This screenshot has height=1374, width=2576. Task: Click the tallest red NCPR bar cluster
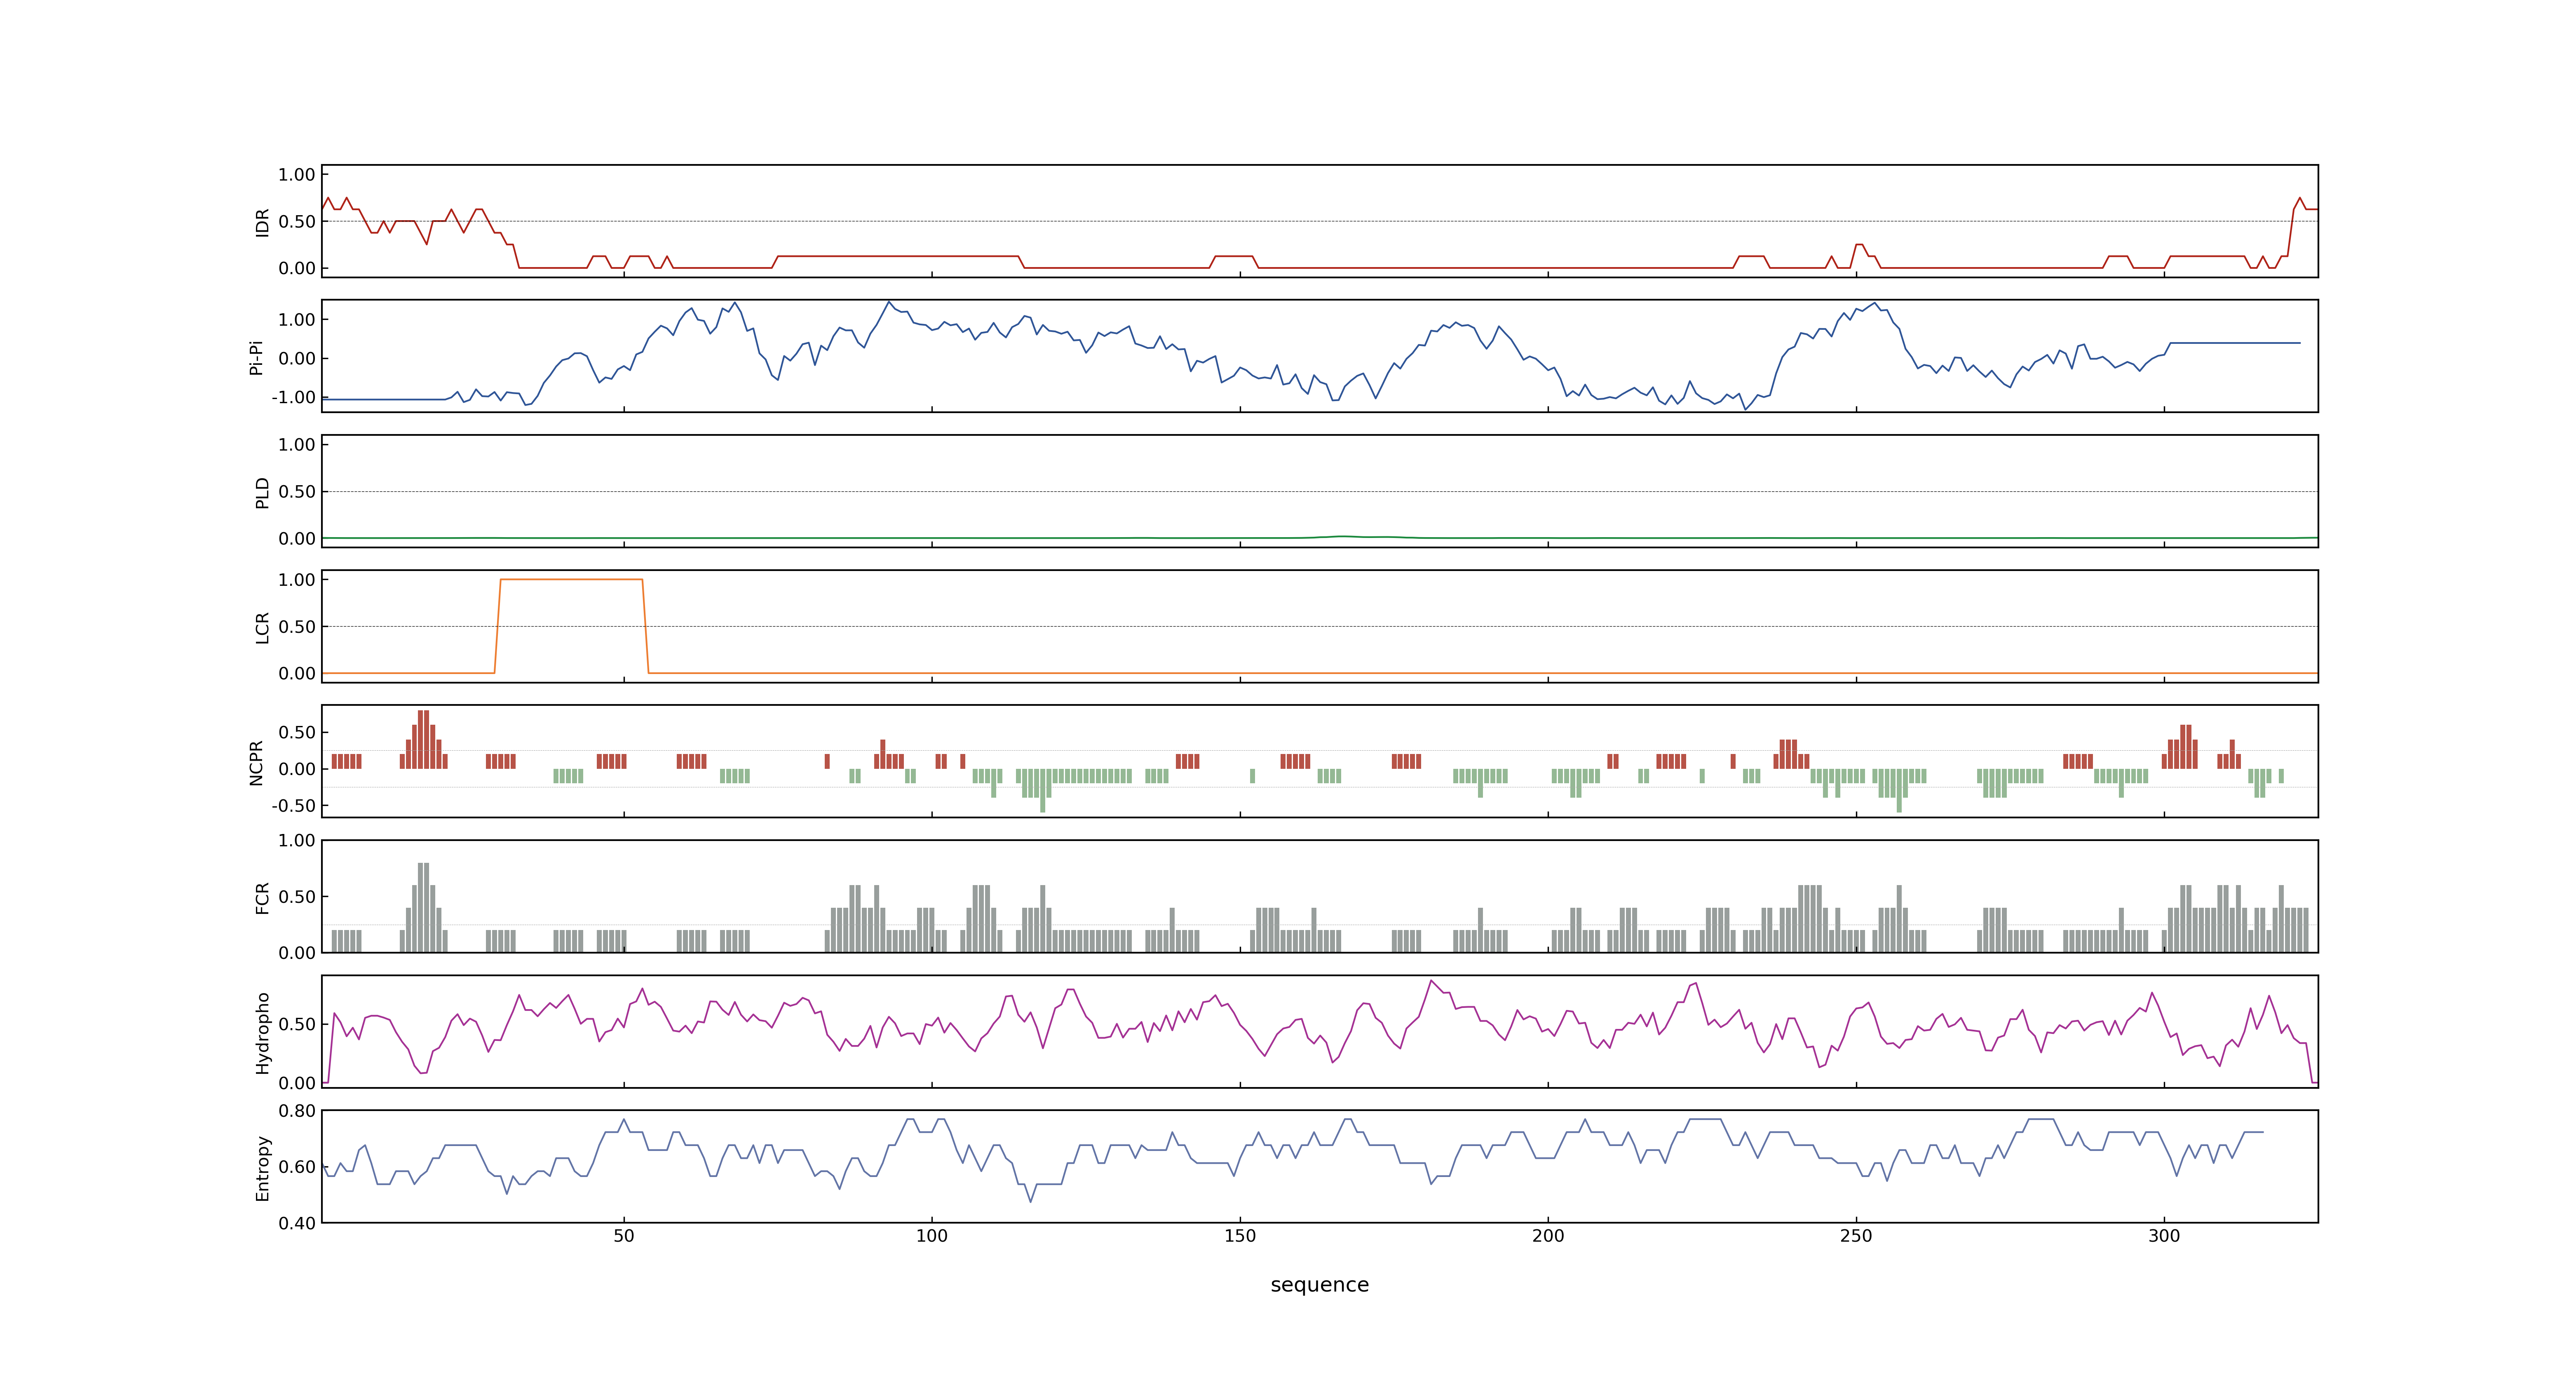click(x=424, y=739)
